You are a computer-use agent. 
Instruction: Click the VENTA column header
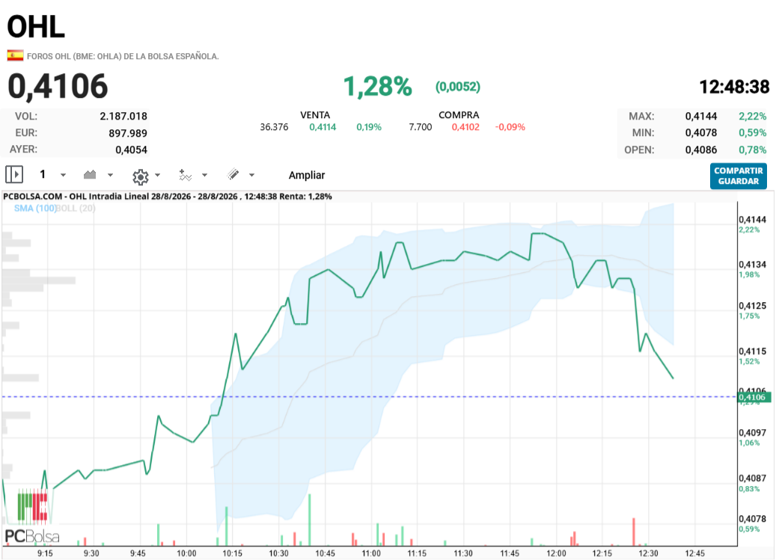[x=315, y=115]
